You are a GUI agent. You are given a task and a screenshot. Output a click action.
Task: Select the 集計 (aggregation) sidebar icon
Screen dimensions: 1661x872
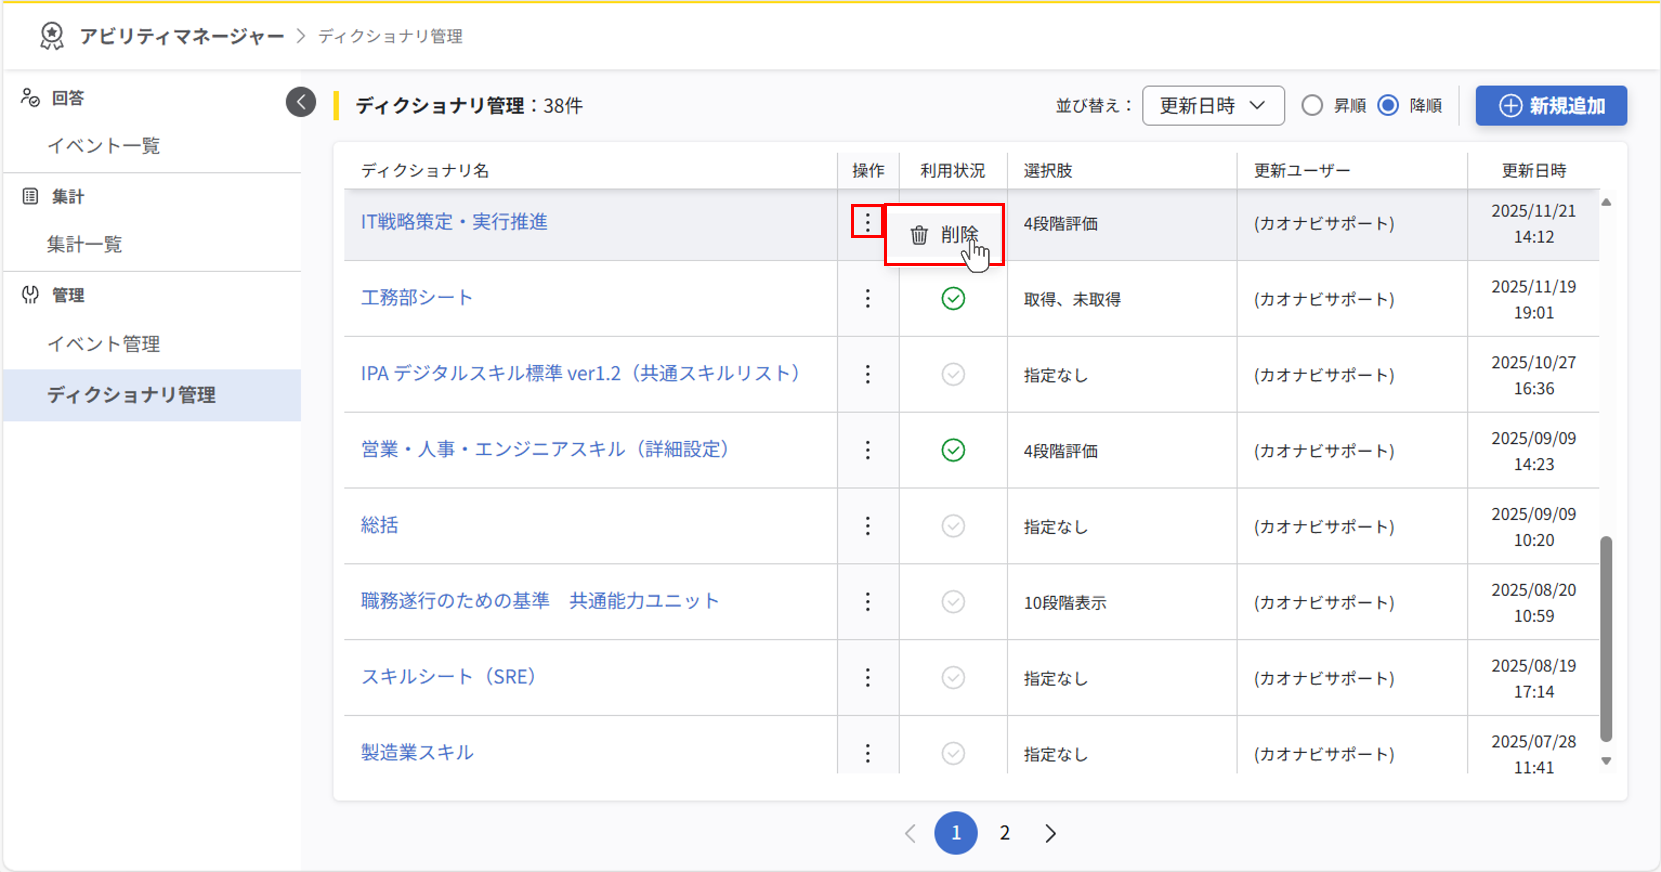30,196
